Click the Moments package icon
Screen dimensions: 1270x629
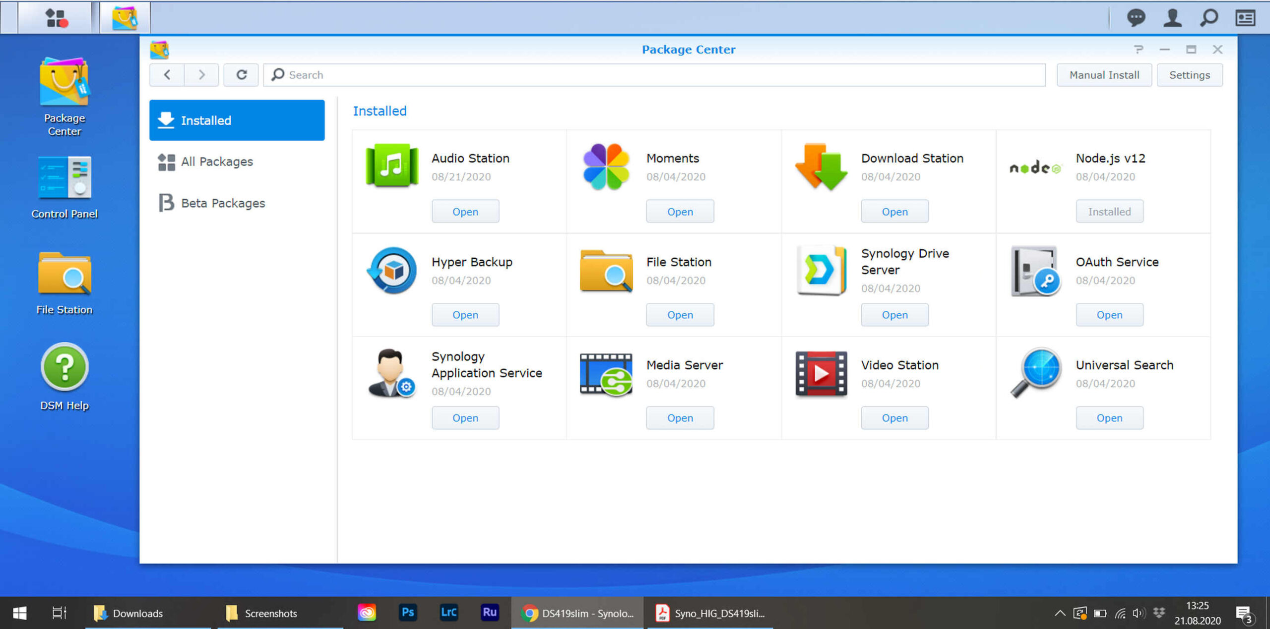point(606,167)
